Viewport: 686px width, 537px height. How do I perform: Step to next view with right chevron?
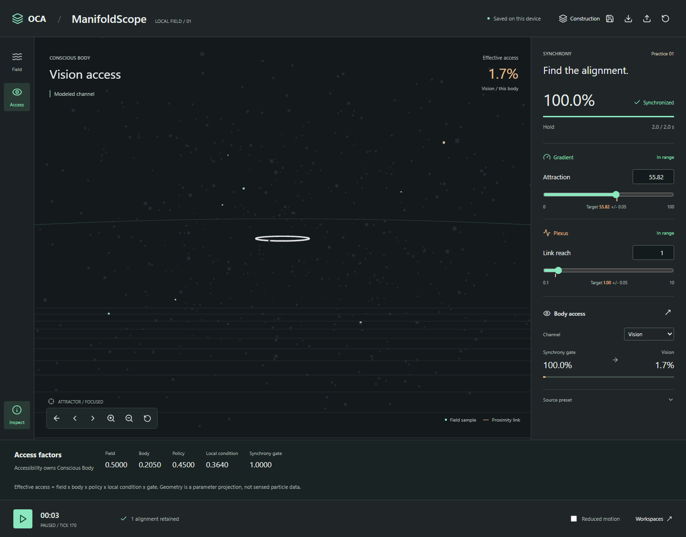pos(93,418)
